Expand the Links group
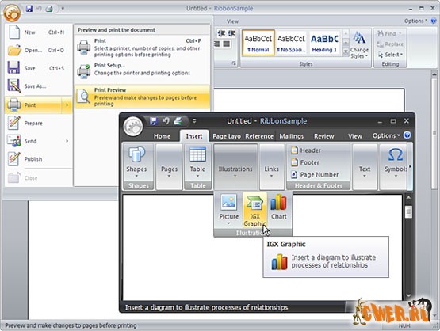This screenshot has height=331, width=440. click(272, 167)
